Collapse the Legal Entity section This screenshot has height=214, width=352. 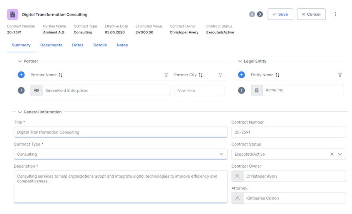[x=240, y=61]
